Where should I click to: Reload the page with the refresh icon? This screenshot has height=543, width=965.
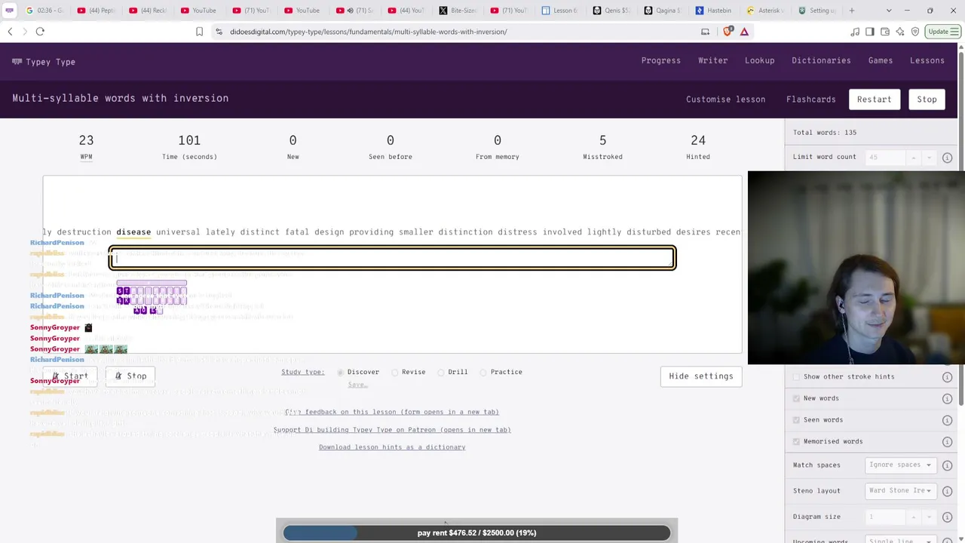point(40,32)
